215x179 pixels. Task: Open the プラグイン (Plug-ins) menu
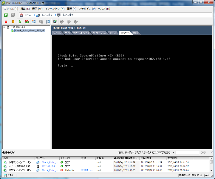coord(87,9)
